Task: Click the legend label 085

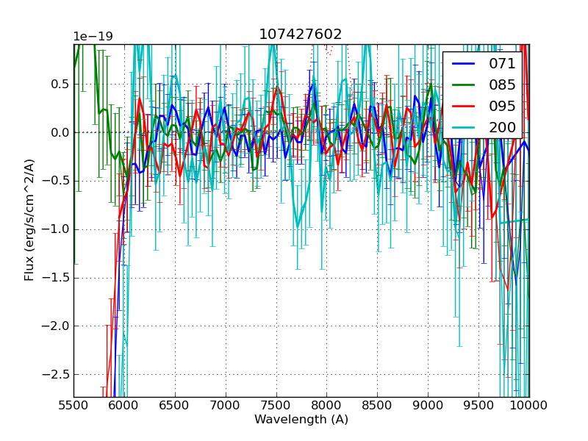Action: [502, 85]
